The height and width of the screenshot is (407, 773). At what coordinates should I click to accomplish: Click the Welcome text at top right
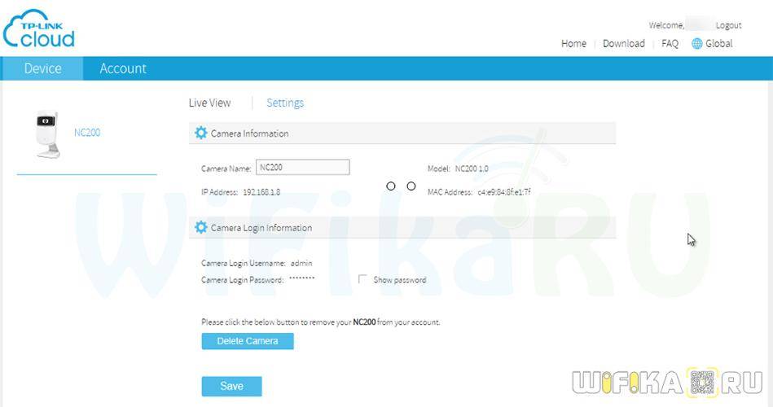tap(666, 25)
